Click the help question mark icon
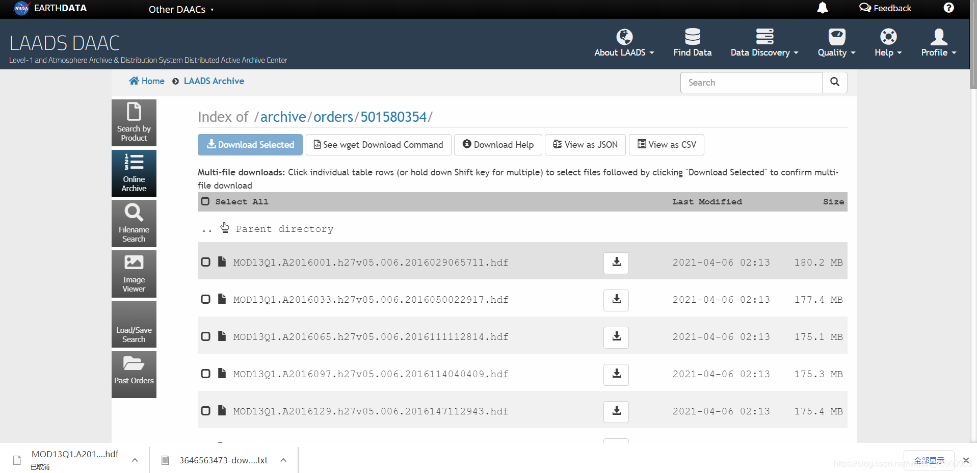This screenshot has width=977, height=473. tap(948, 8)
